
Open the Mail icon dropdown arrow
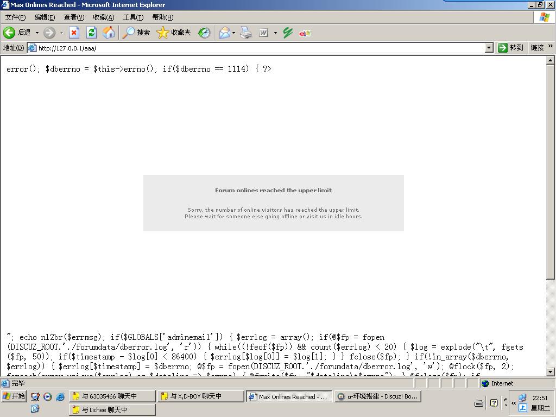(x=233, y=33)
